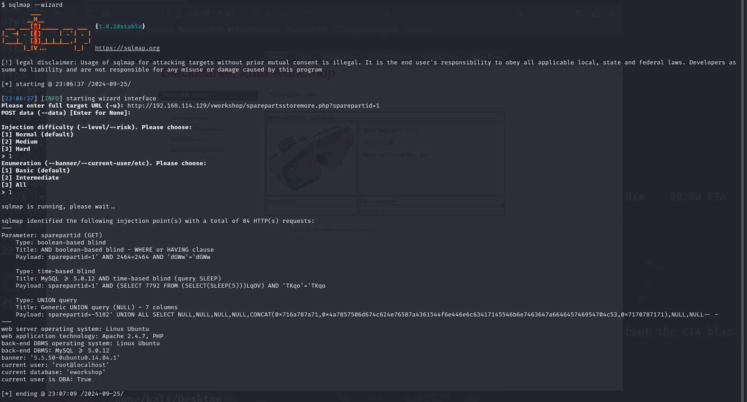Click the target URL after 'Please enter full target URL'
This screenshot has width=747, height=402.
pyautogui.click(x=254, y=105)
